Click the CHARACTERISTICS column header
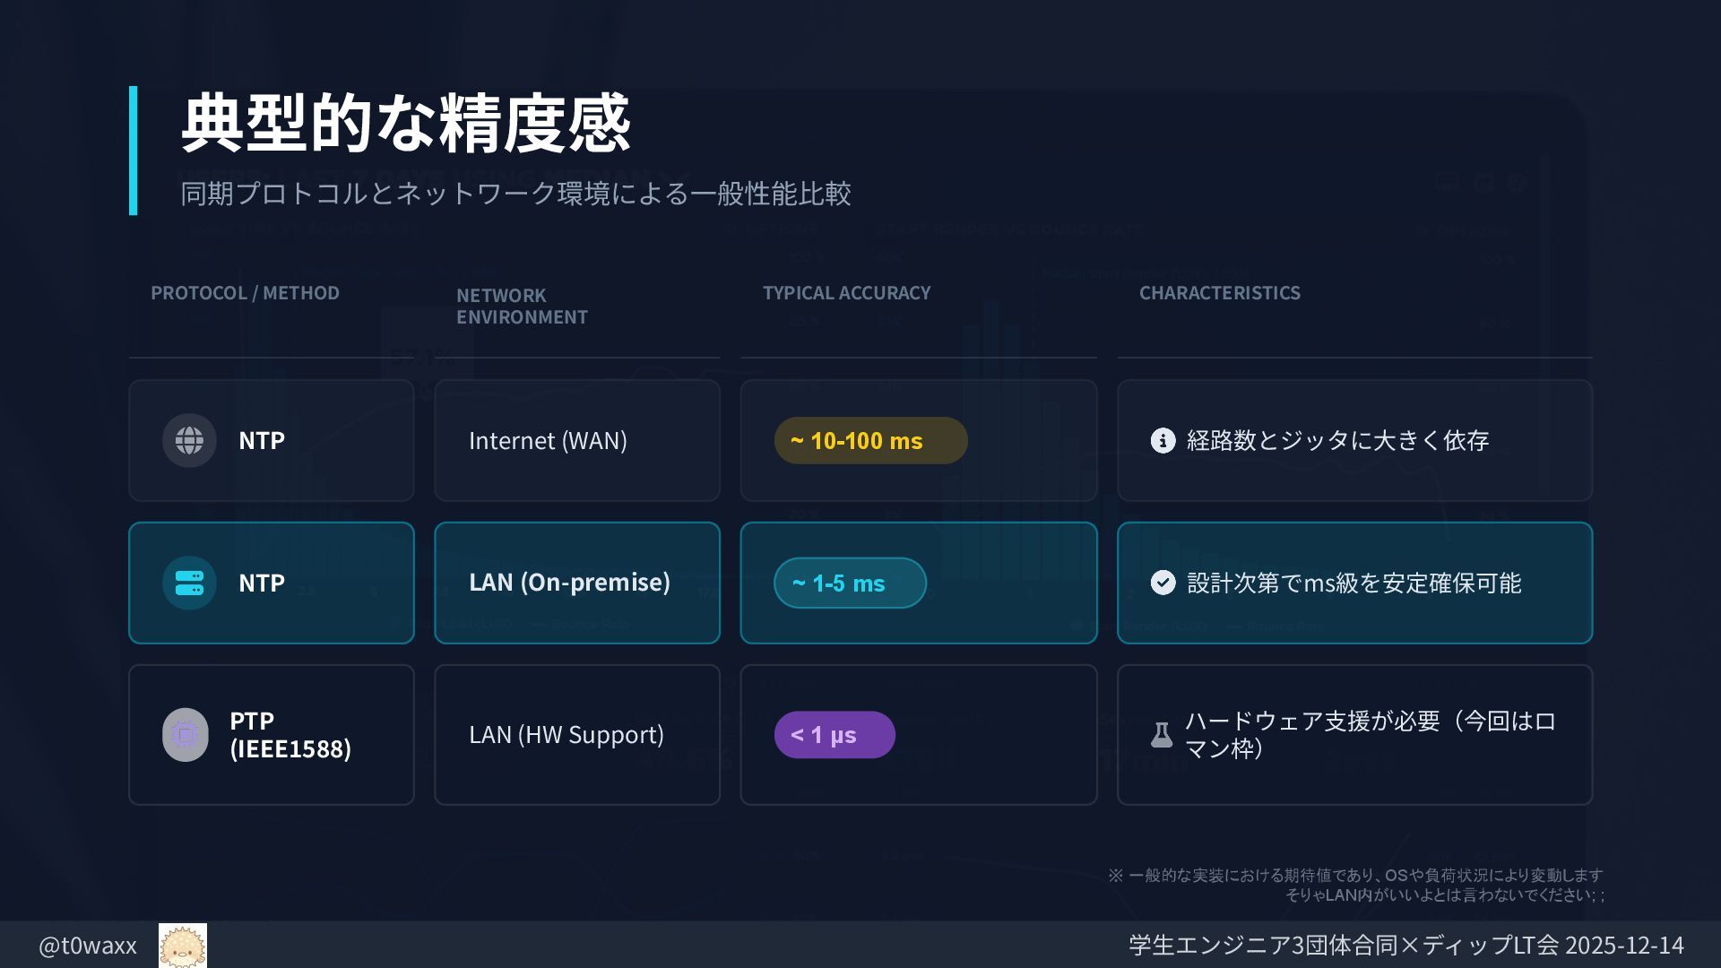Viewport: 1721px width, 968px height. 1219,293
